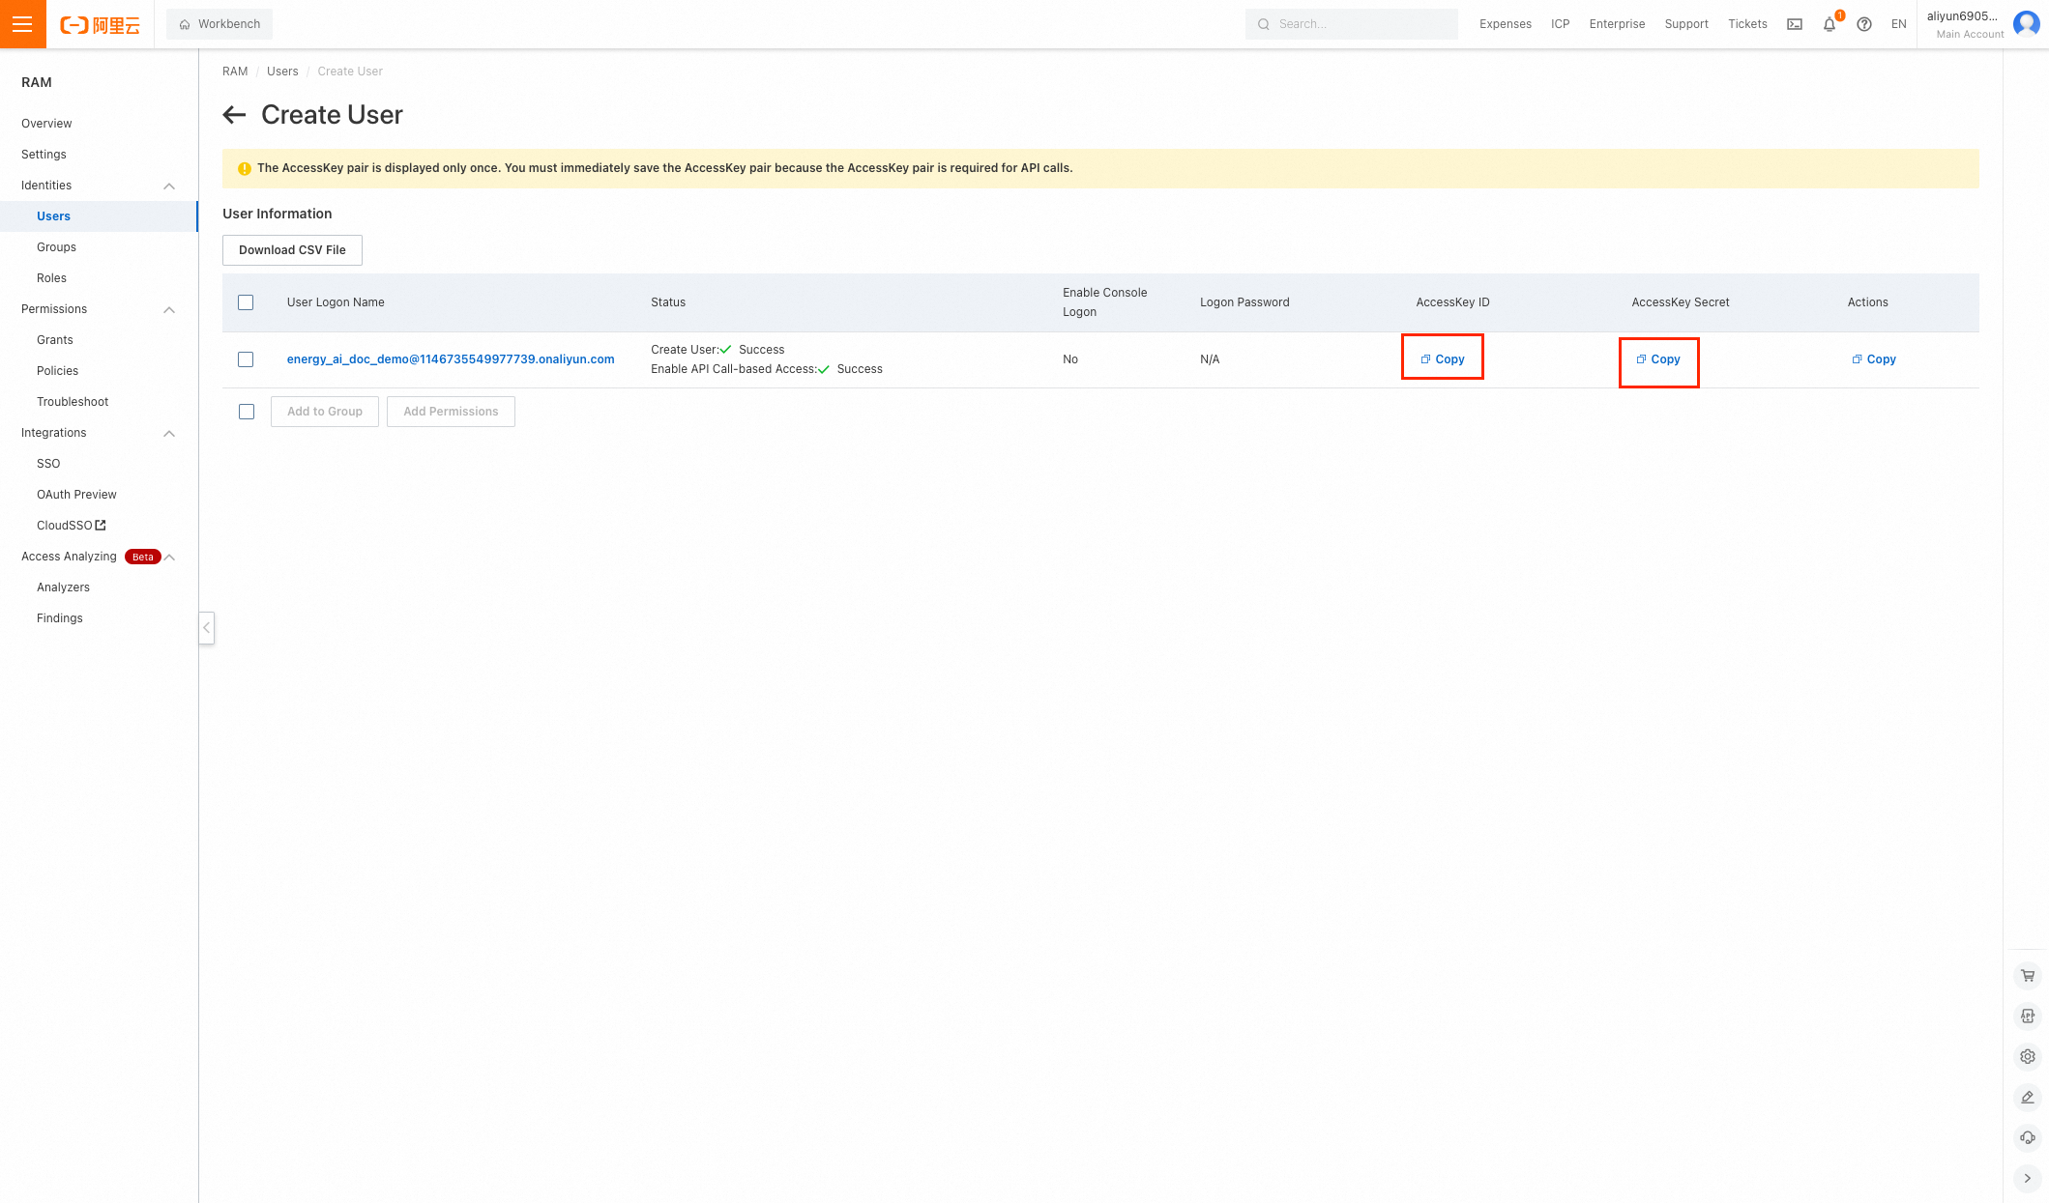Click the user avatar icon
The width and height of the screenshot is (2049, 1203).
point(2026,24)
